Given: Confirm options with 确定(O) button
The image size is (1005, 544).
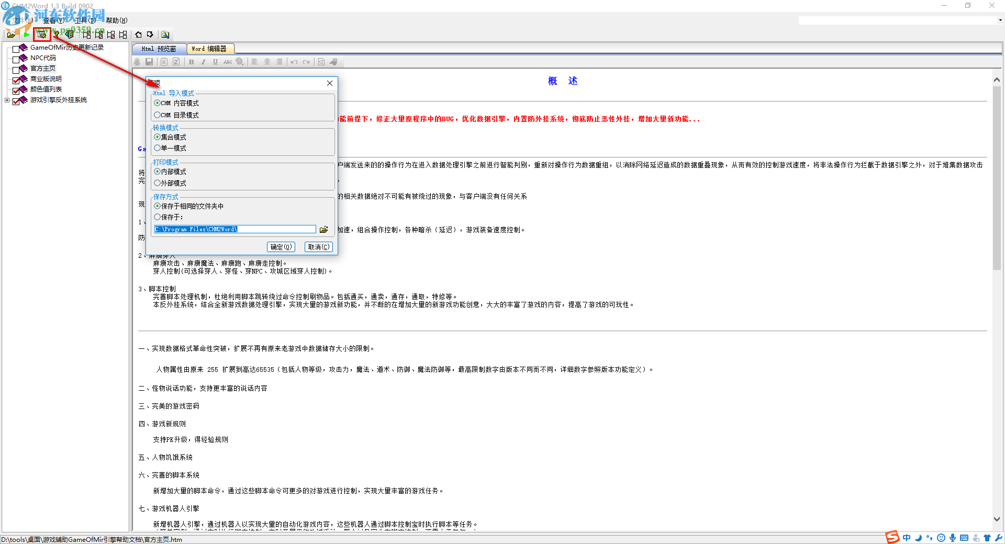Looking at the screenshot, I should (281, 247).
